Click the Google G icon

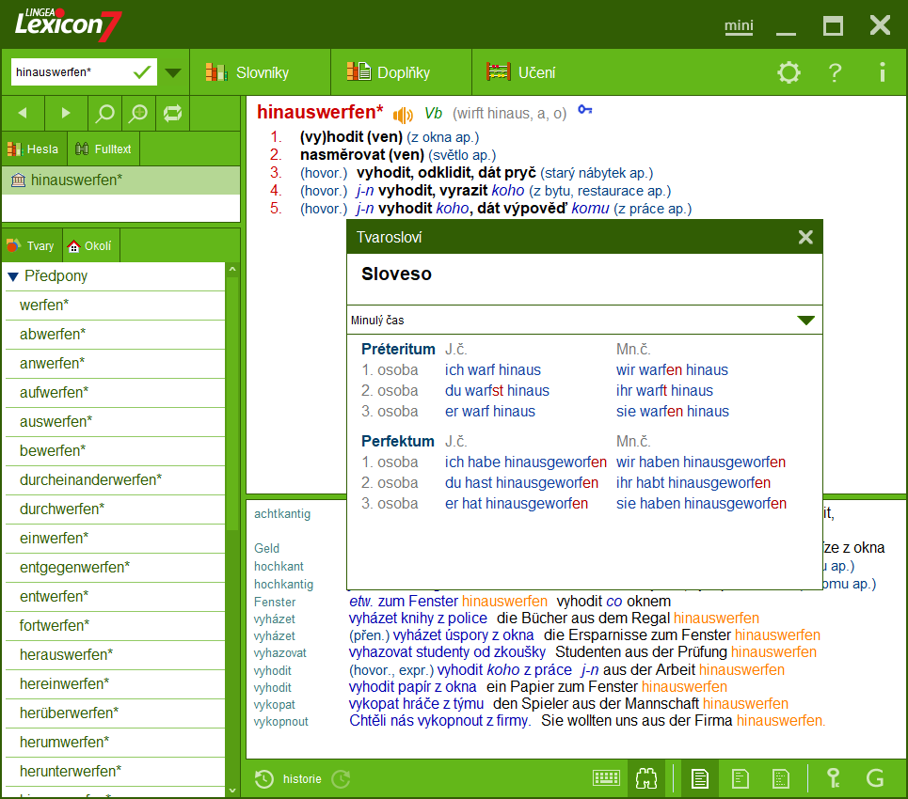pos(875,778)
